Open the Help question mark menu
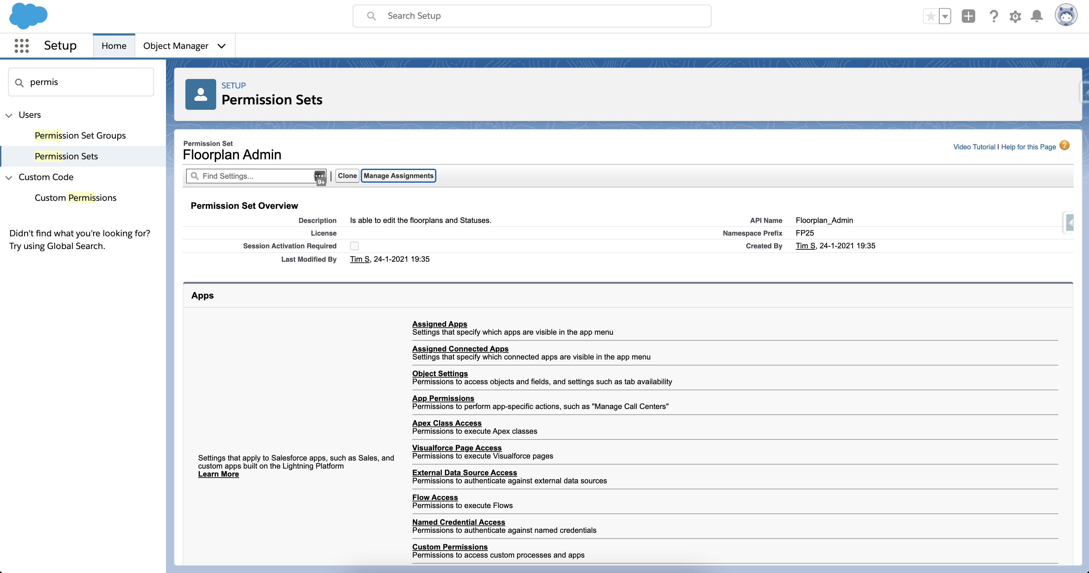This screenshot has width=1089, height=573. [994, 16]
